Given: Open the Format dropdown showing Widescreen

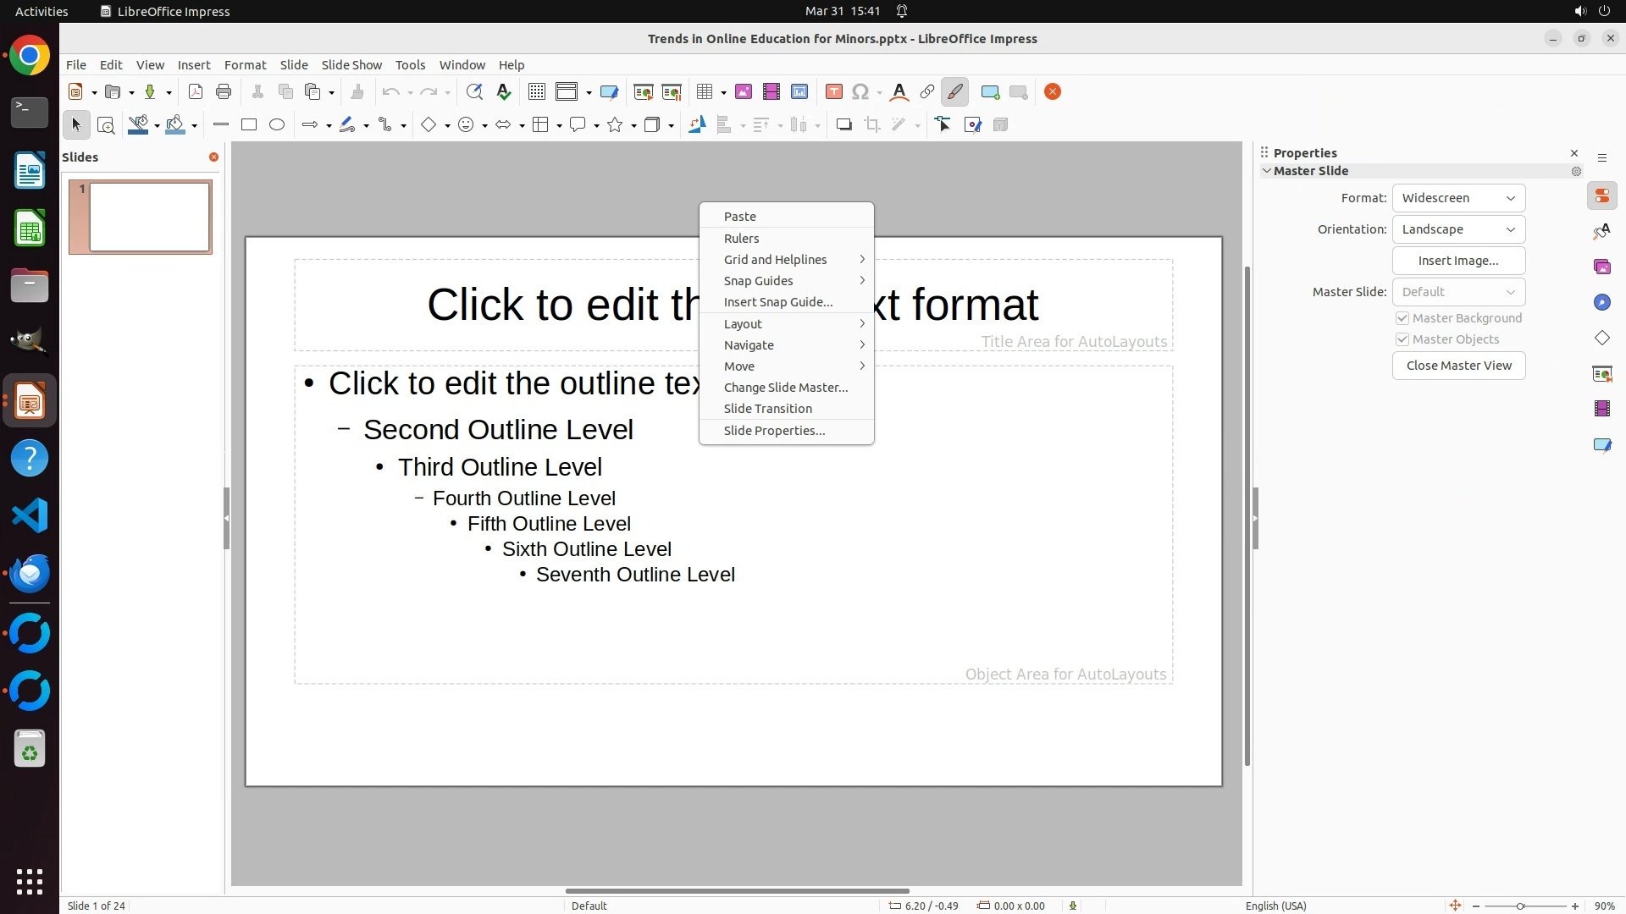Looking at the screenshot, I should click(x=1458, y=198).
